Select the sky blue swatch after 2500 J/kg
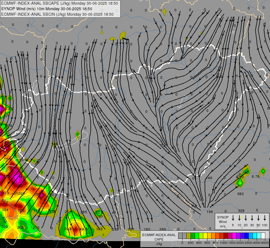 click(x=250, y=236)
